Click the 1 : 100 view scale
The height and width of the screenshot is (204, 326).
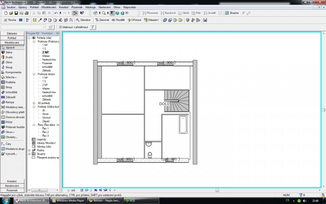(x=71, y=190)
